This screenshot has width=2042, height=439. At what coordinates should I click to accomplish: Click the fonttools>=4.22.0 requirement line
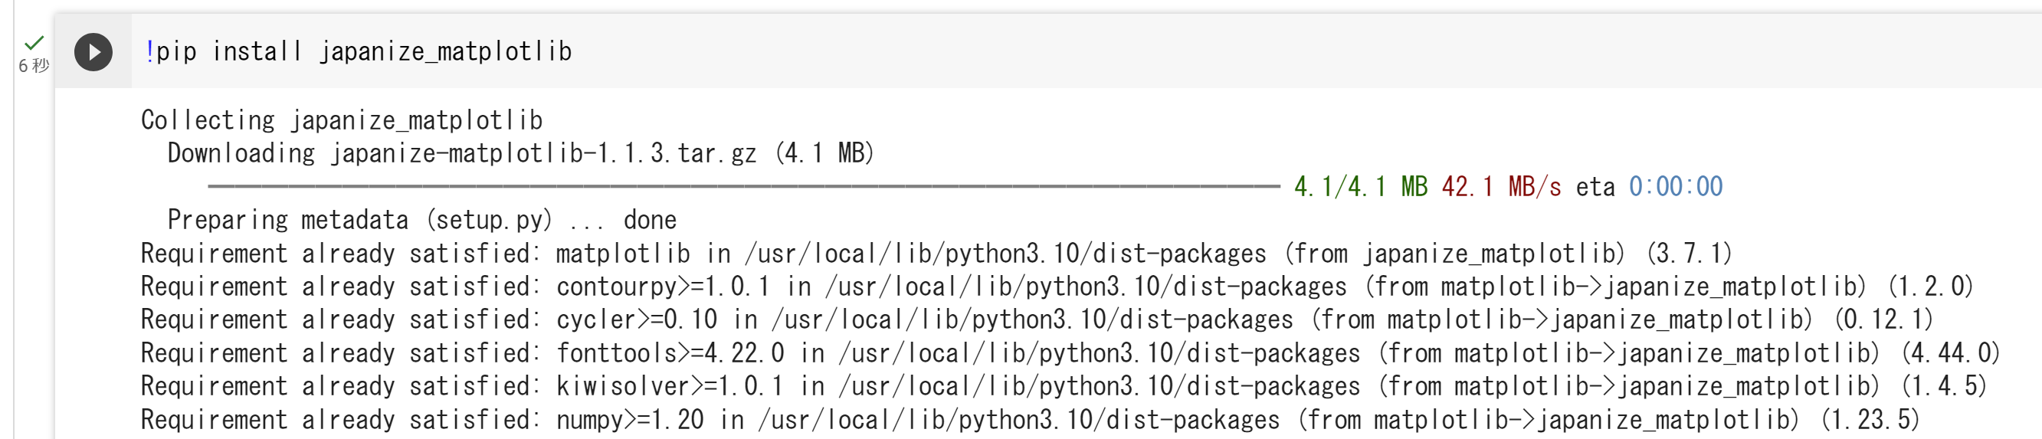pos(1070,353)
